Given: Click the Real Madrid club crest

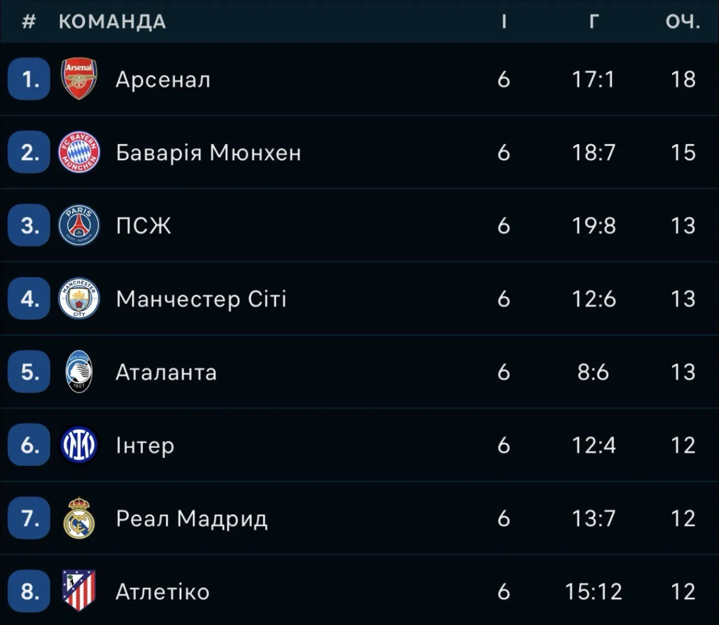Looking at the screenshot, I should click(79, 518).
